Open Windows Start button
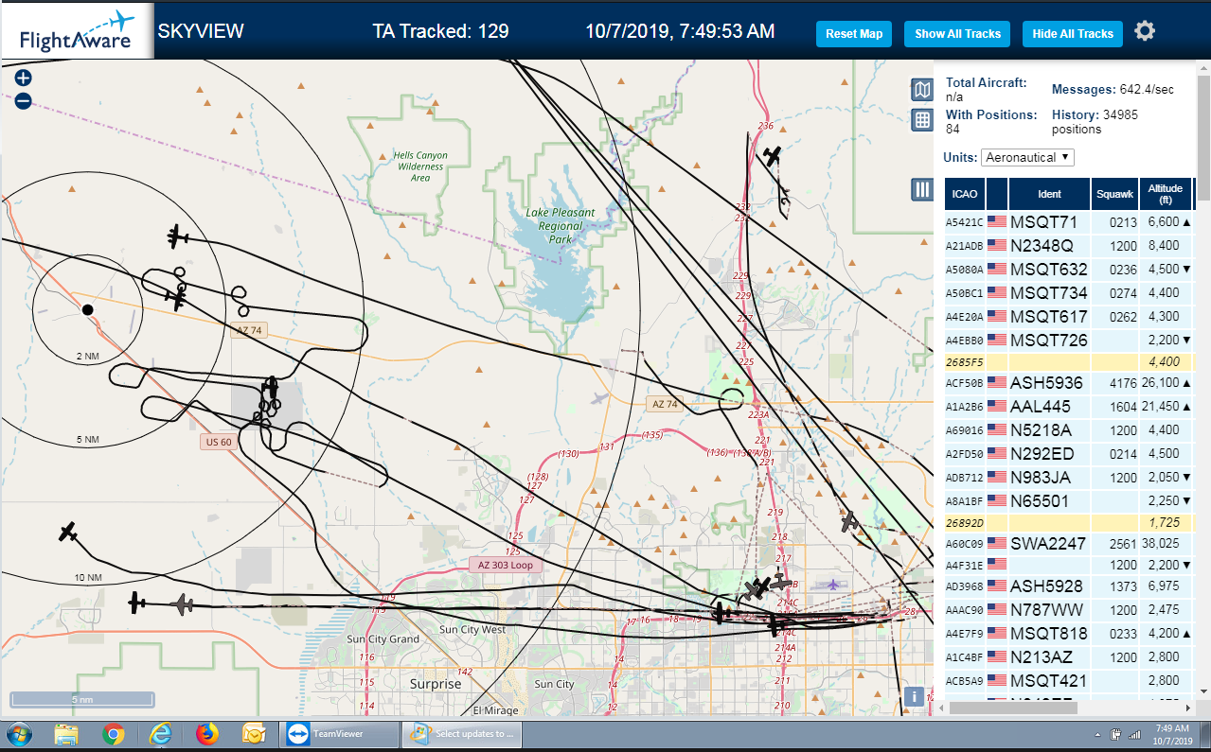1211x752 pixels. (x=19, y=733)
